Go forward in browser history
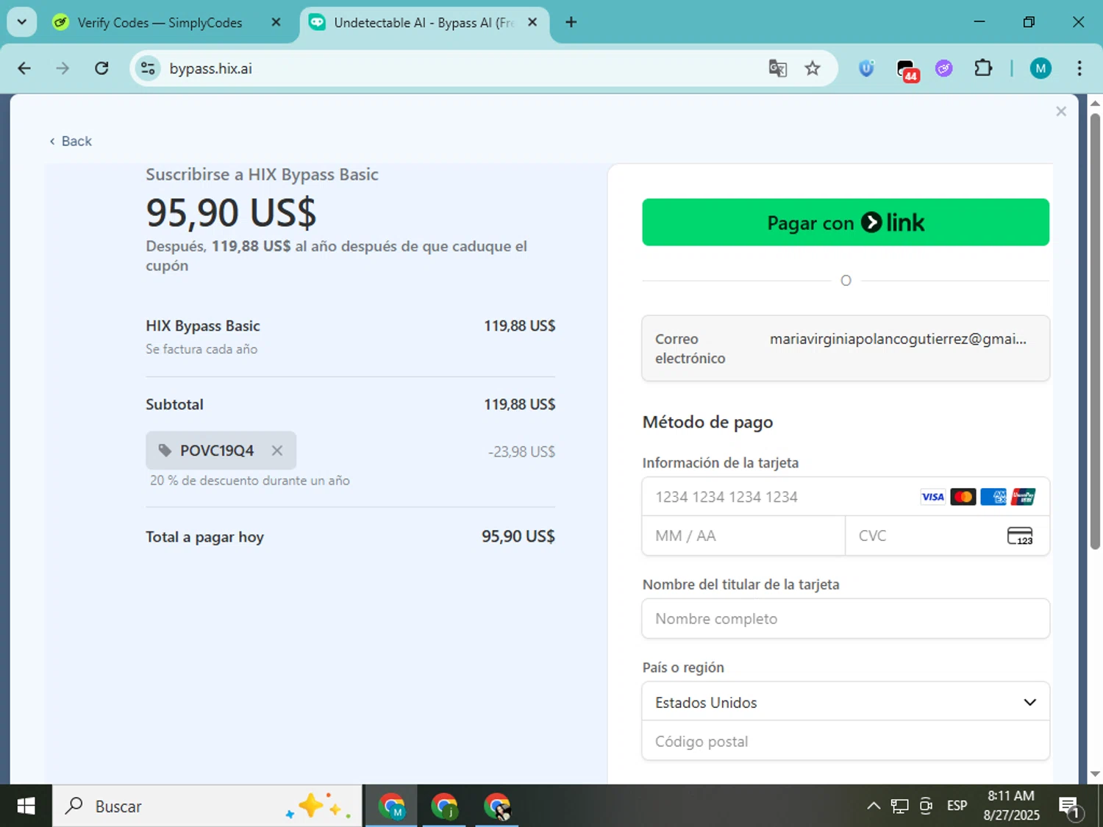The width and height of the screenshot is (1103, 827). pos(63,68)
